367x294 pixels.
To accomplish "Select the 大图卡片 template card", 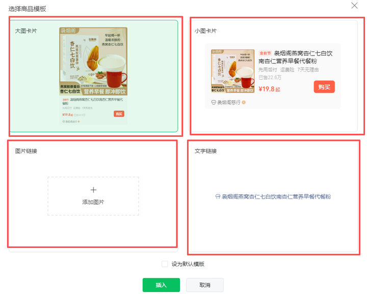I will tap(94, 76).
